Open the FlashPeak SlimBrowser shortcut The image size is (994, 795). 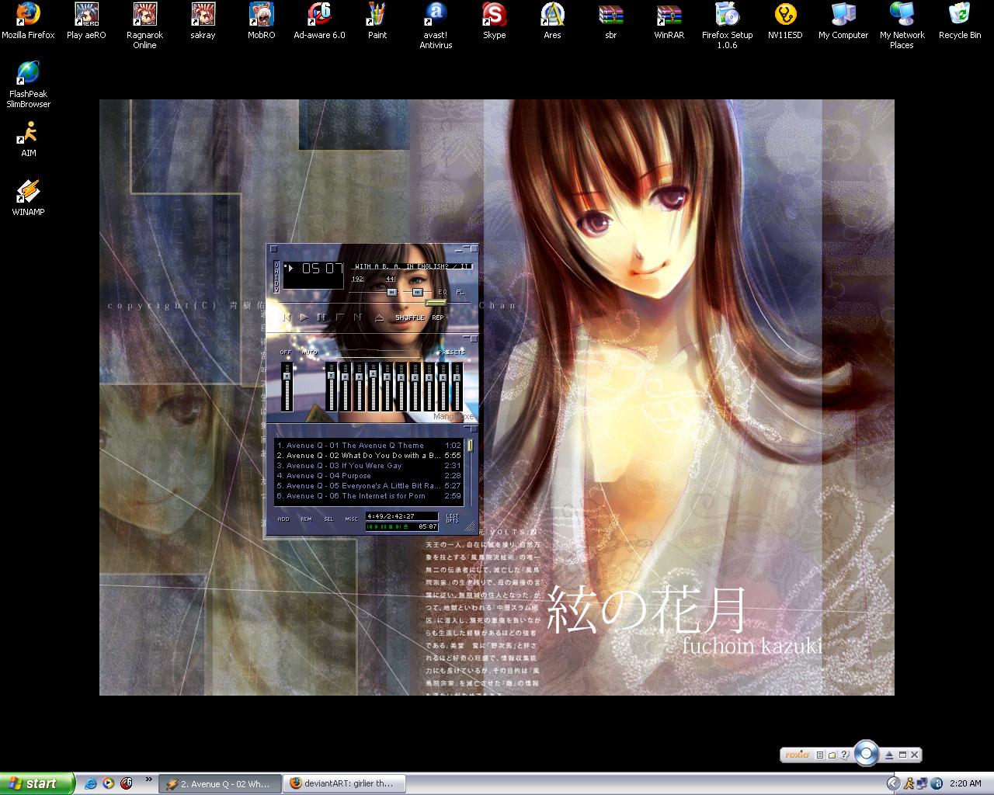[x=28, y=85]
